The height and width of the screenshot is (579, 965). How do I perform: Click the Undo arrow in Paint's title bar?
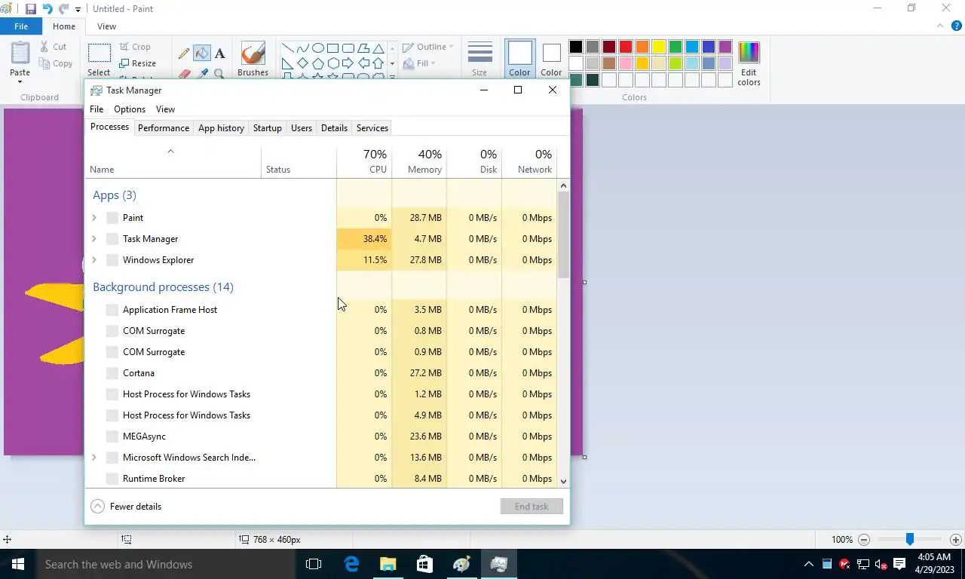[47, 9]
